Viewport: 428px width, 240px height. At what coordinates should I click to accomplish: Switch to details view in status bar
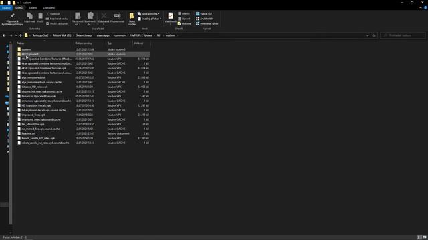(419, 237)
